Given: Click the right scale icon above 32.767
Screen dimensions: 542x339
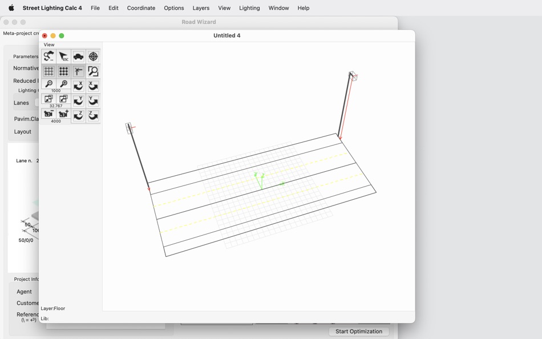Looking at the screenshot, I should click(x=63, y=99).
